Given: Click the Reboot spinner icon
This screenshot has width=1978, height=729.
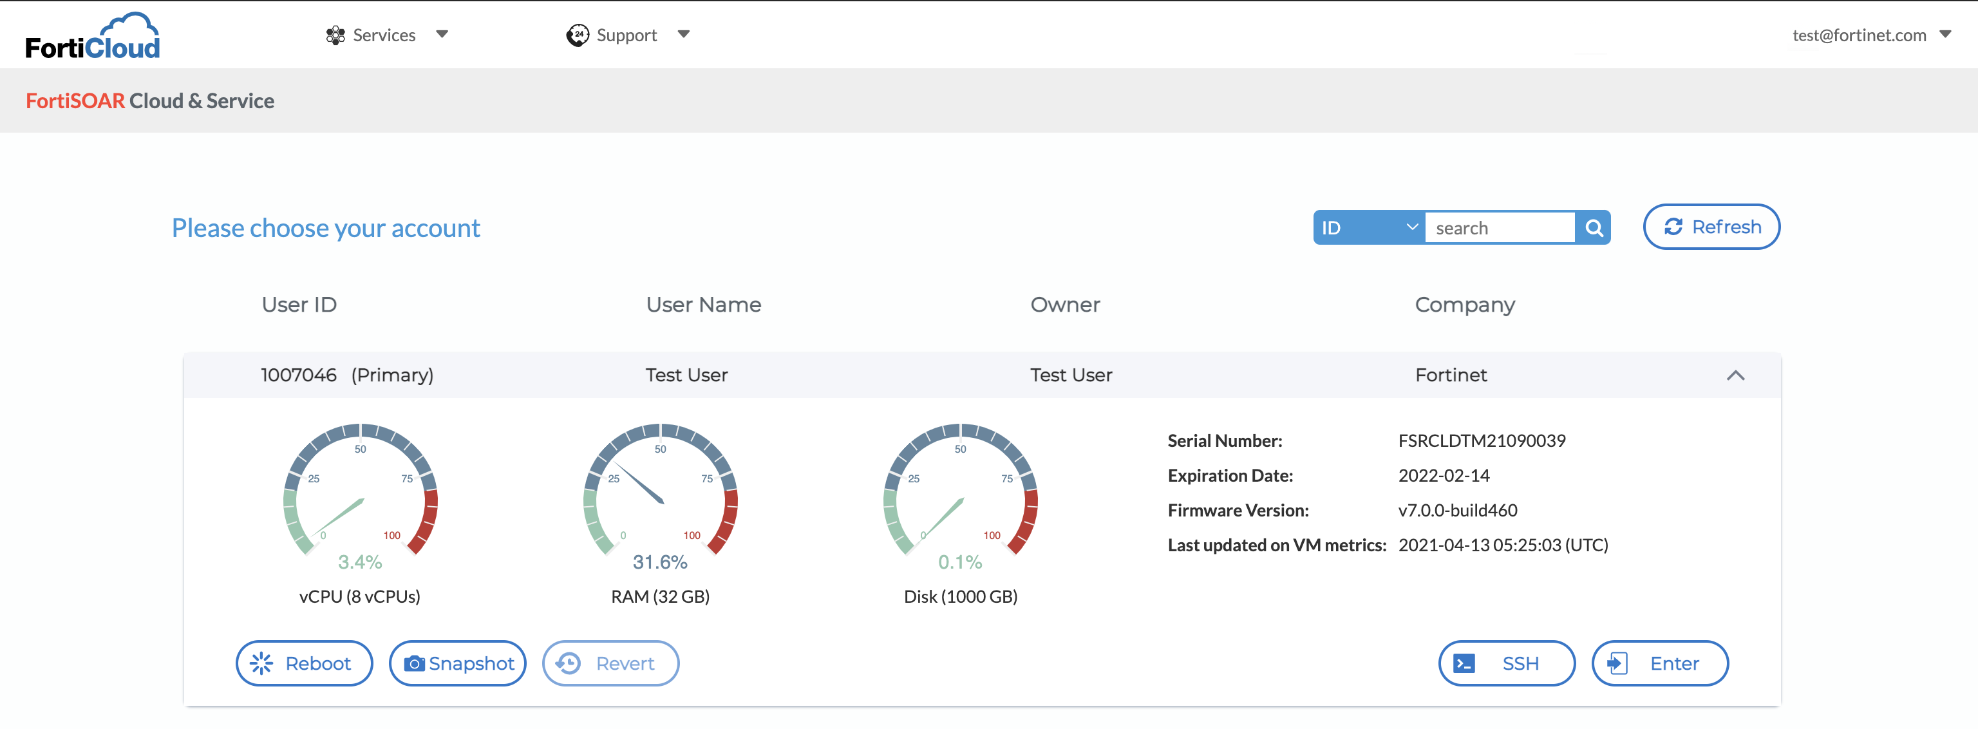Looking at the screenshot, I should pos(263,663).
